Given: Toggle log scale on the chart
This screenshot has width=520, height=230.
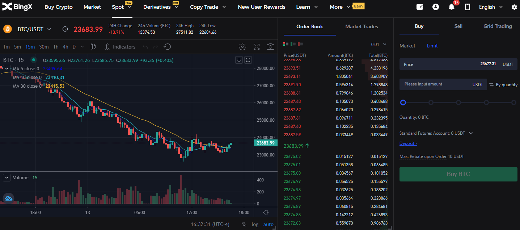Looking at the screenshot, I should [255, 224].
